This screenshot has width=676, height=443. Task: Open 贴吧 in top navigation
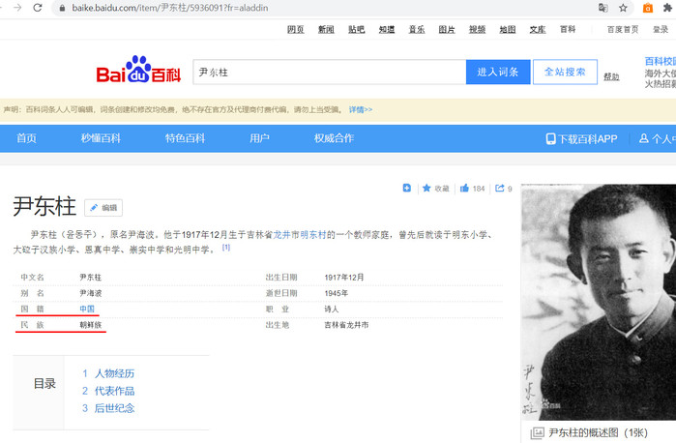357,29
